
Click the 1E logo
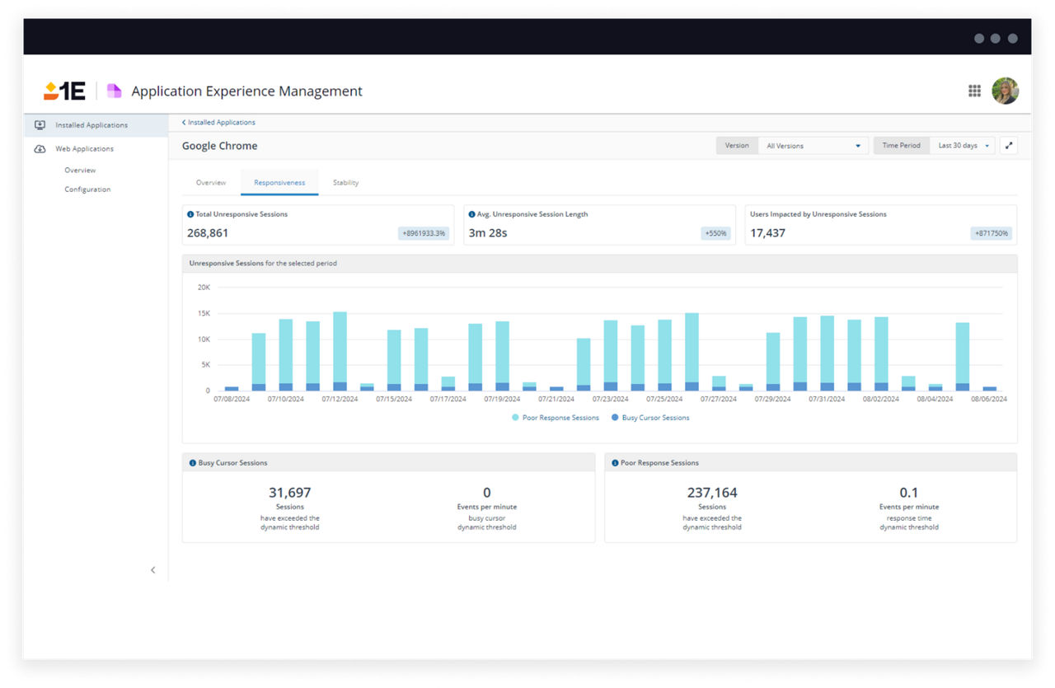[x=64, y=91]
